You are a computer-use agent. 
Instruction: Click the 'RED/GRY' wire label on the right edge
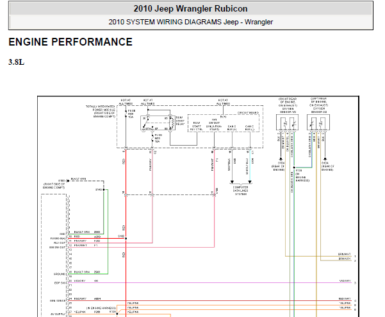345,298
